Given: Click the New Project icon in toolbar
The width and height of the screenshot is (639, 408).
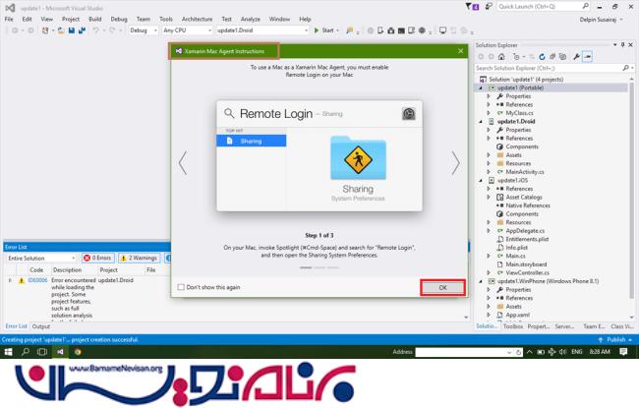Looking at the screenshot, I should [45, 30].
